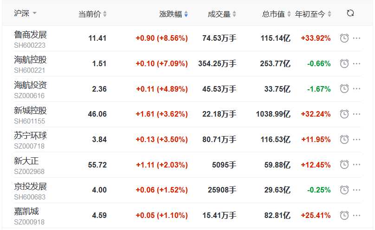Set price alert for 新城控股

coord(344,114)
